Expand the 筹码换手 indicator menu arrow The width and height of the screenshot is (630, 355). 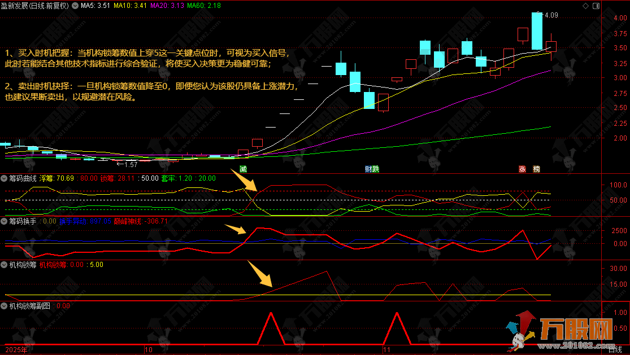pos(5,221)
